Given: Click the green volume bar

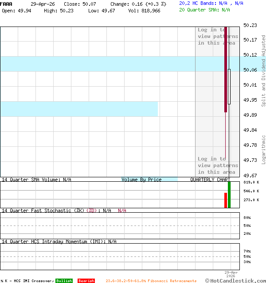Looking at the screenshot, I should tap(229, 194).
